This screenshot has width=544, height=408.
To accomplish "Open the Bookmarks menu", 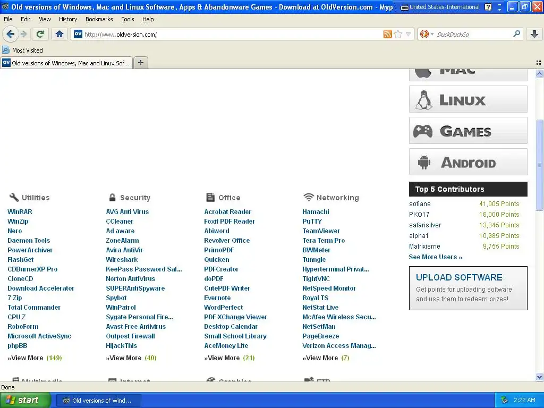I will [99, 19].
